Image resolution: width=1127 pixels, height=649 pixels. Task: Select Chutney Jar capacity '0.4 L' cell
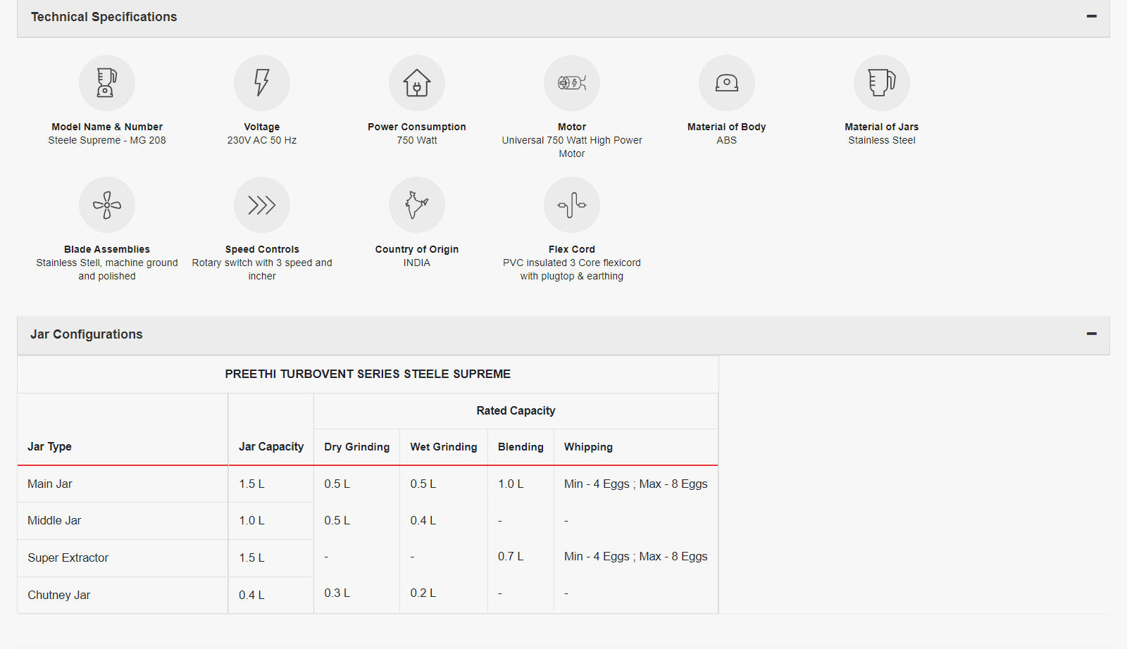pos(251,595)
